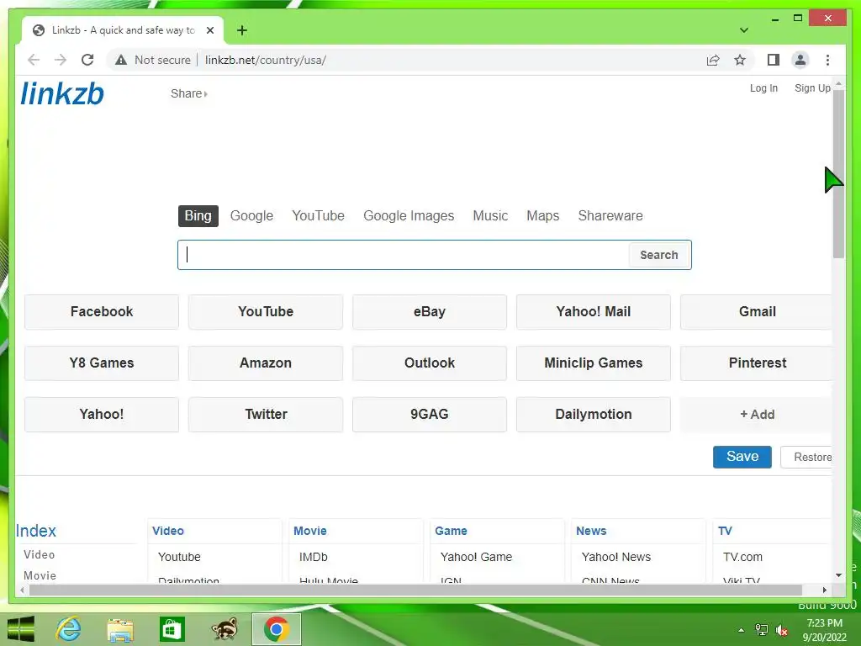
Task: Click the network tray icon
Action: pyautogui.click(x=762, y=630)
